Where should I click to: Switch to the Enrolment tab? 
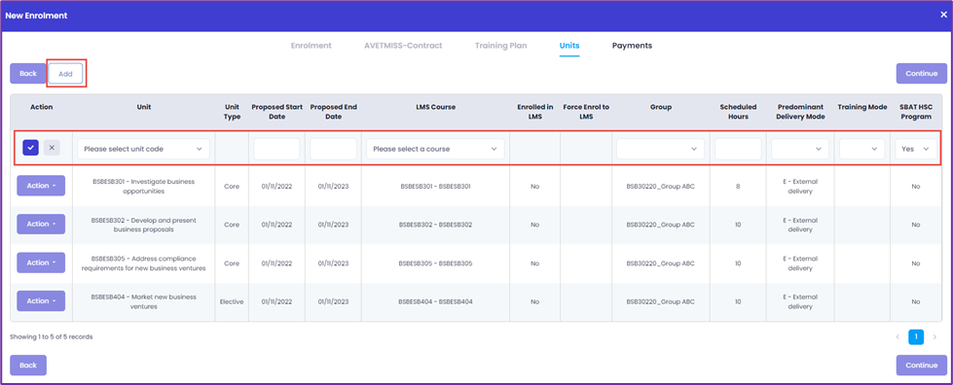(x=311, y=46)
